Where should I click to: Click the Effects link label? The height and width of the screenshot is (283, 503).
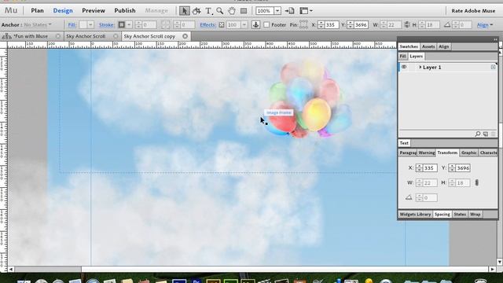tap(207, 24)
